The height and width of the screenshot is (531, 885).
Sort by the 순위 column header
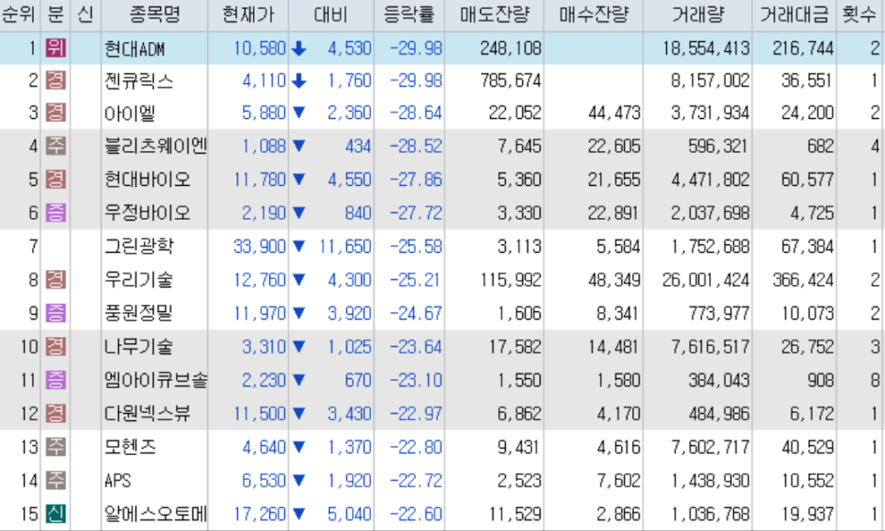click(20, 15)
